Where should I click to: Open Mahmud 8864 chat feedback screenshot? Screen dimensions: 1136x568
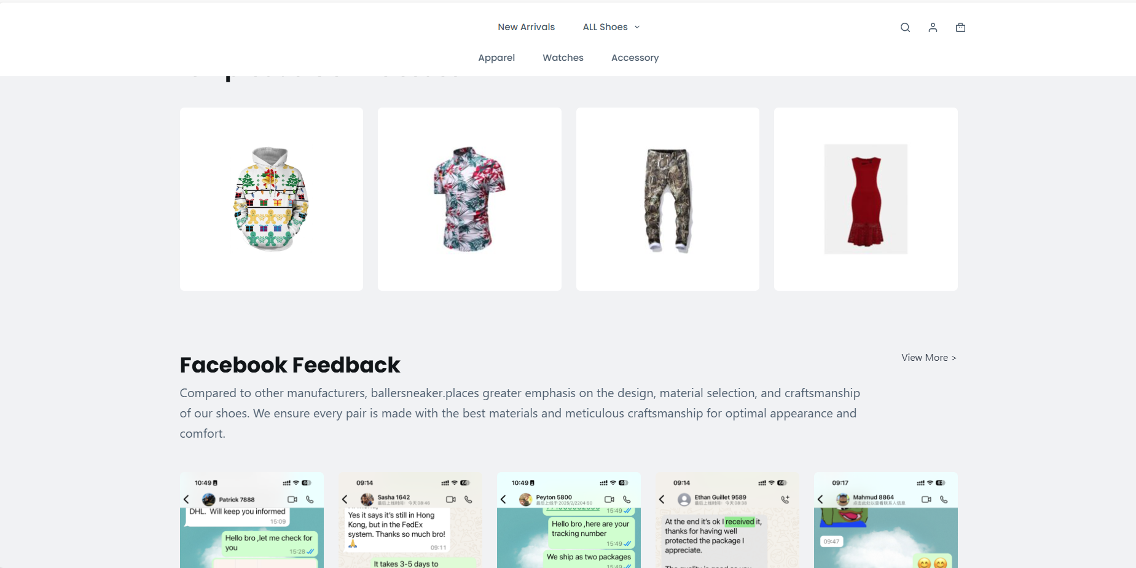[886, 520]
